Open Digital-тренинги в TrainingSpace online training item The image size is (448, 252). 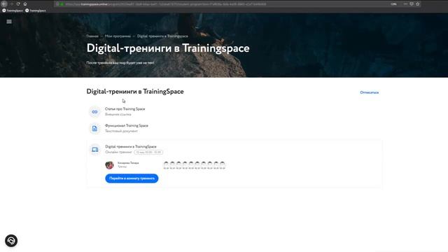coord(131,146)
